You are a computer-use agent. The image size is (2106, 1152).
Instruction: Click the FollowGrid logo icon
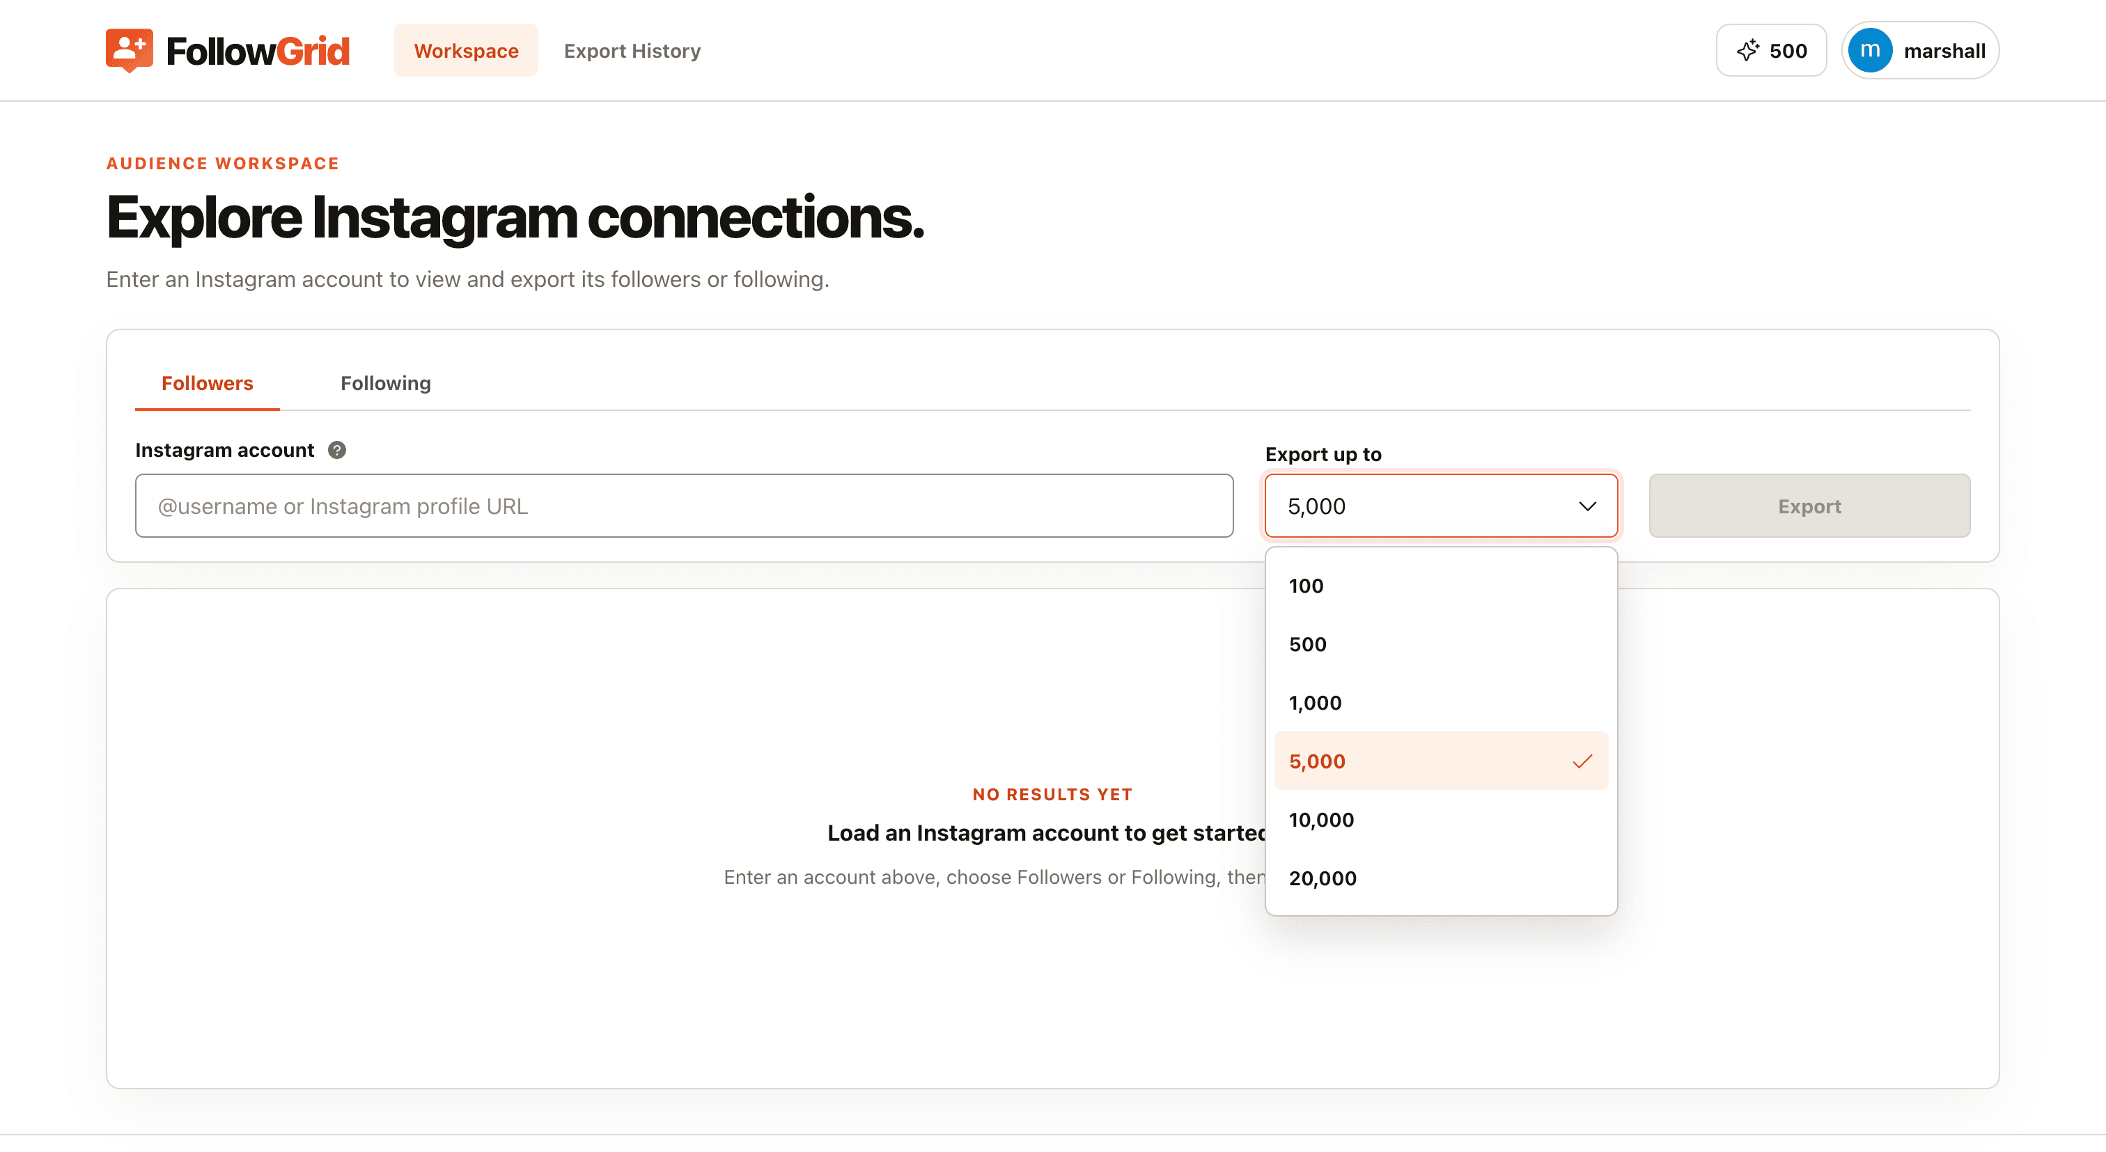click(129, 51)
